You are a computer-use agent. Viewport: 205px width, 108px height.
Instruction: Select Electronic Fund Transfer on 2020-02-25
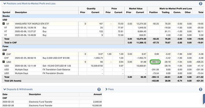(x=41, y=102)
